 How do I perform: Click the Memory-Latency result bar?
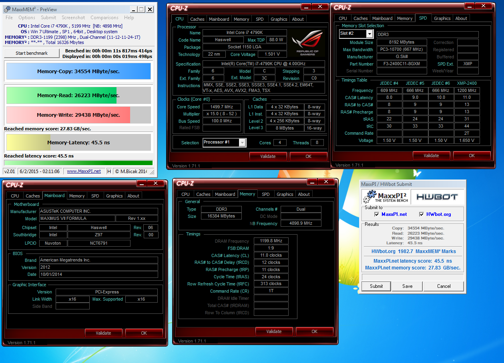pyautogui.click(x=78, y=142)
